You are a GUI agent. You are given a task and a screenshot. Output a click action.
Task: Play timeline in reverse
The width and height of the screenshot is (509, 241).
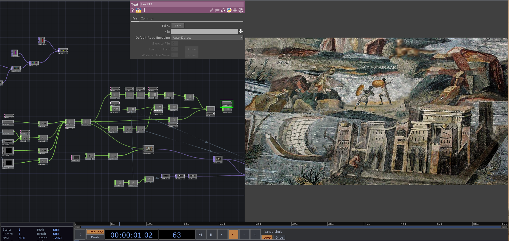[x=222, y=235]
